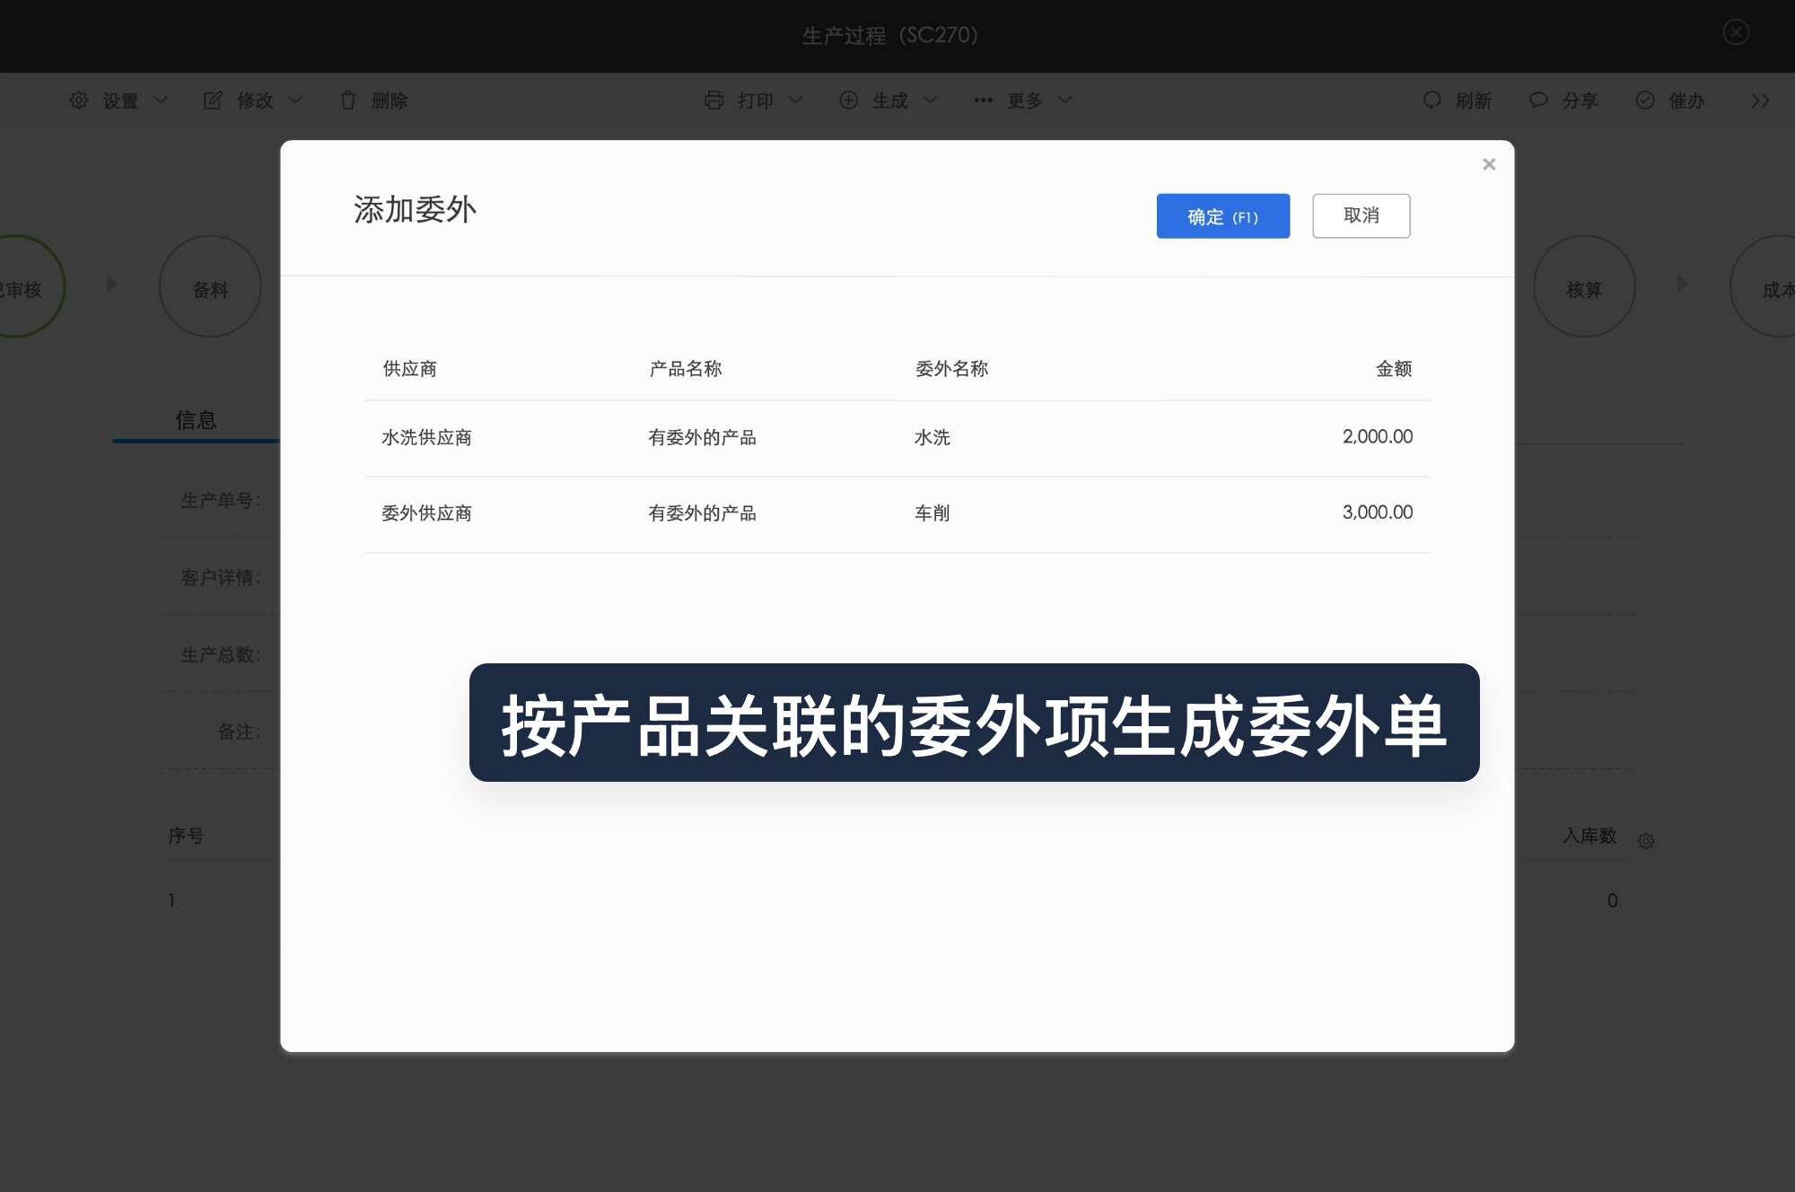Select the 修改 edit pencil icon
The height and width of the screenshot is (1192, 1795).
click(213, 101)
